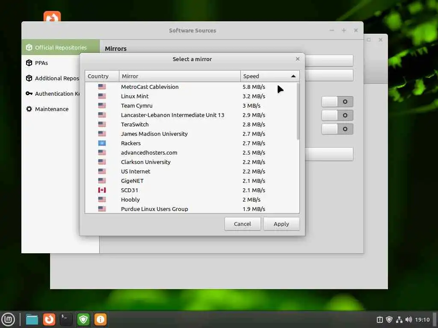Click the US flag beside MetroCast Cablevision
Screen dimensions: 438x328
point(102,87)
